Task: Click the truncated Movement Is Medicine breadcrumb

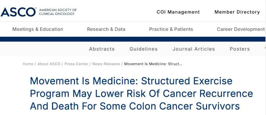Action: tap(153, 64)
